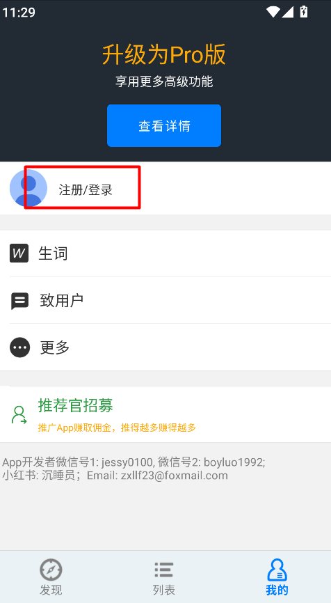The height and width of the screenshot is (603, 331).
Task: Tap the 推荐官招募 heading
Action: click(76, 405)
